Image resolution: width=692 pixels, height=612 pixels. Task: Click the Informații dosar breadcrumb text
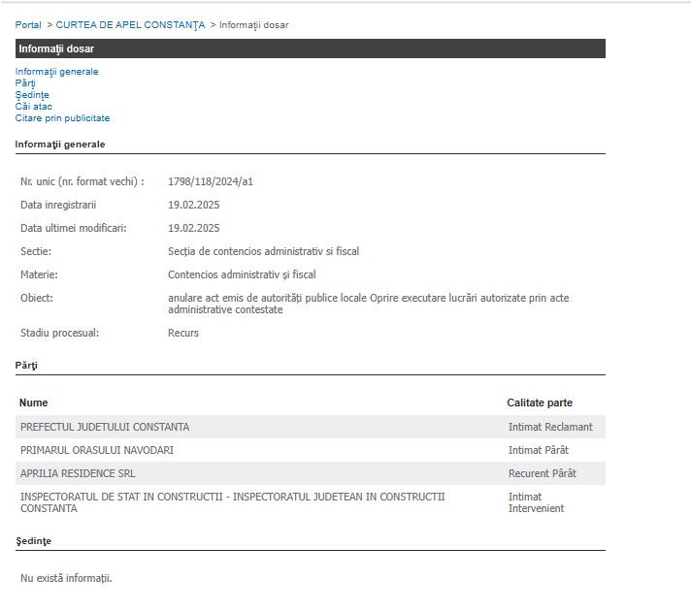(253, 25)
